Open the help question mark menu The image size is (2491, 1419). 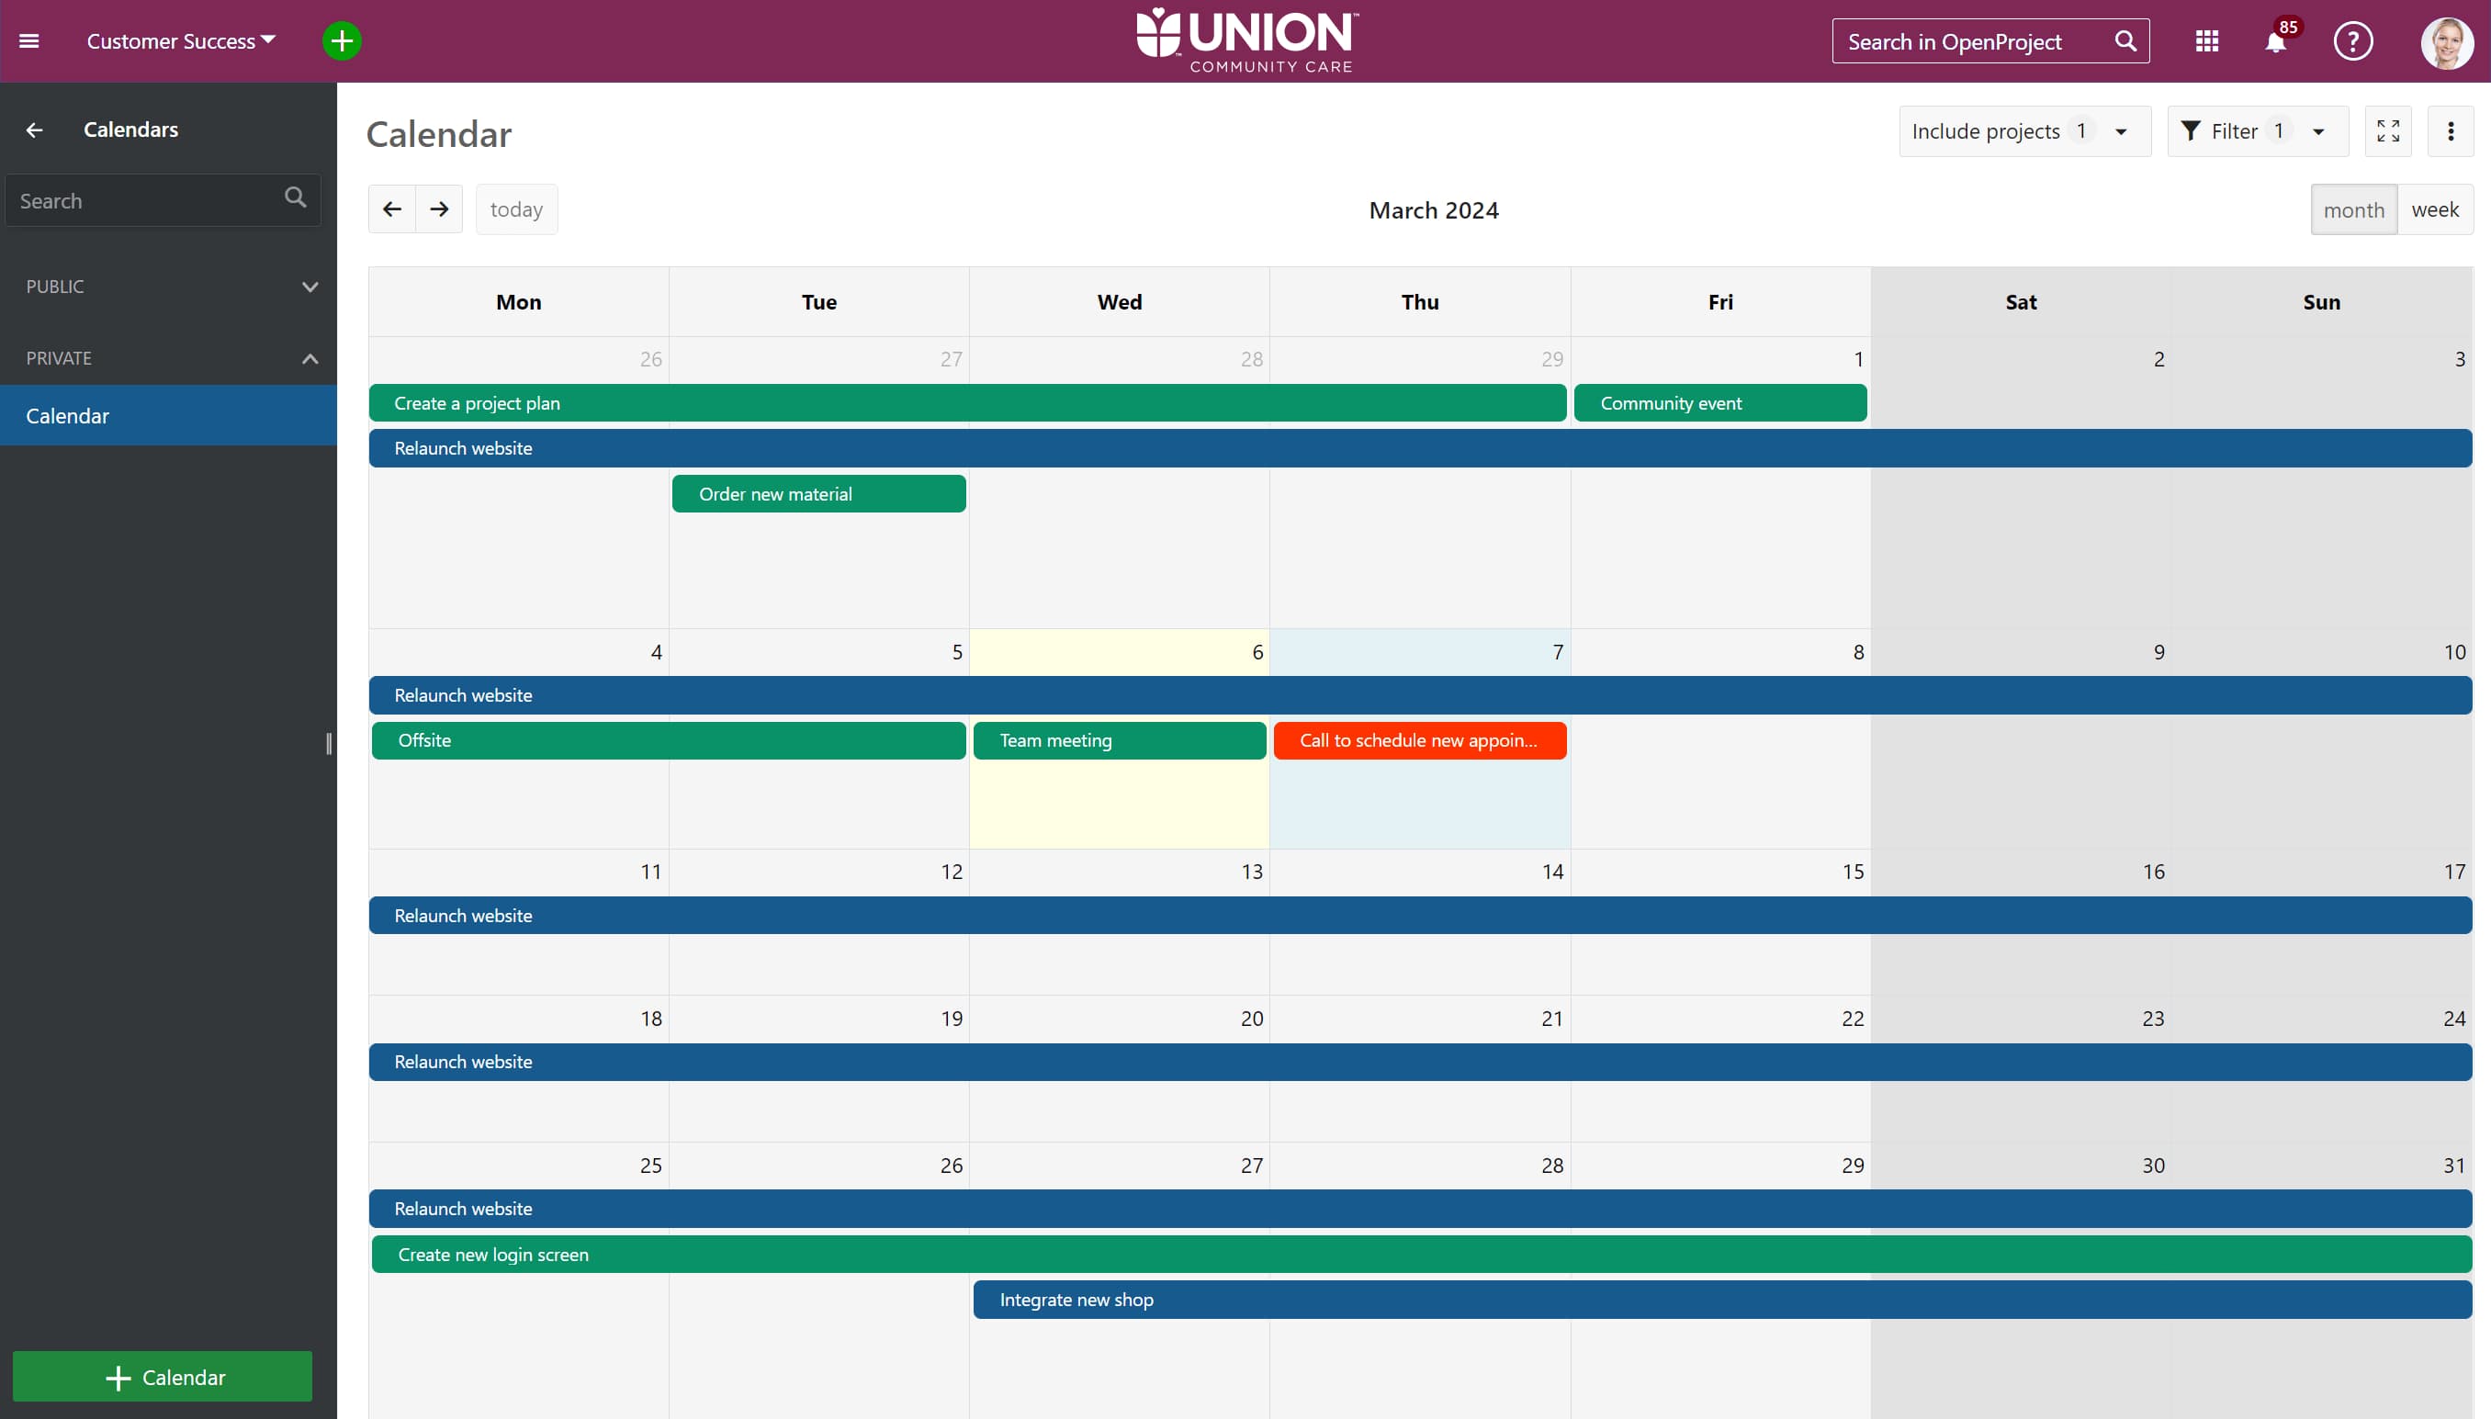click(2351, 41)
